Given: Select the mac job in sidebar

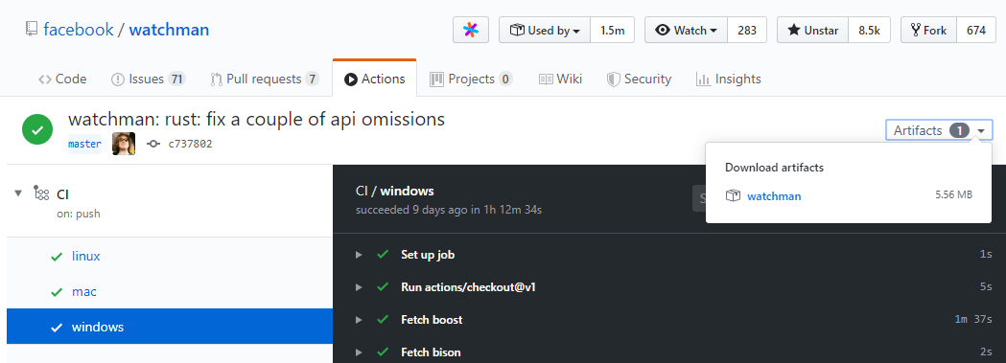Looking at the screenshot, I should 84,291.
